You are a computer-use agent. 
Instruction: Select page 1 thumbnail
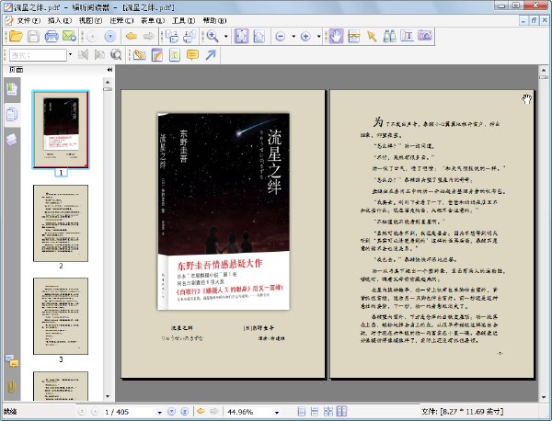[x=61, y=130]
